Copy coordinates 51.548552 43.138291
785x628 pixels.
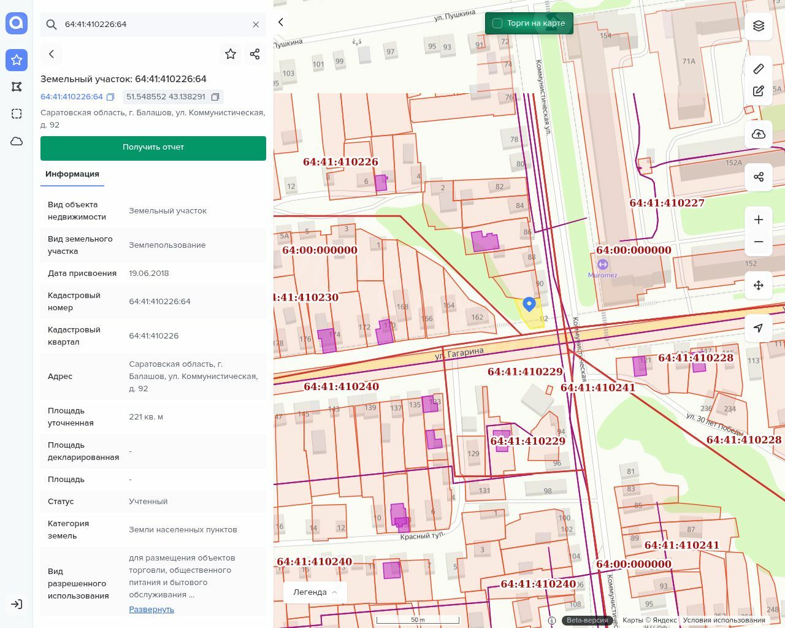215,97
